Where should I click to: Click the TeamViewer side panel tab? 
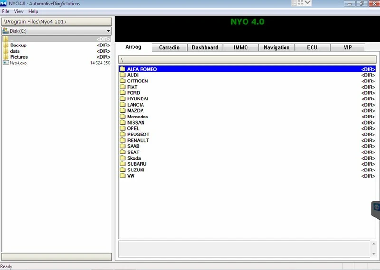[x=376, y=210]
